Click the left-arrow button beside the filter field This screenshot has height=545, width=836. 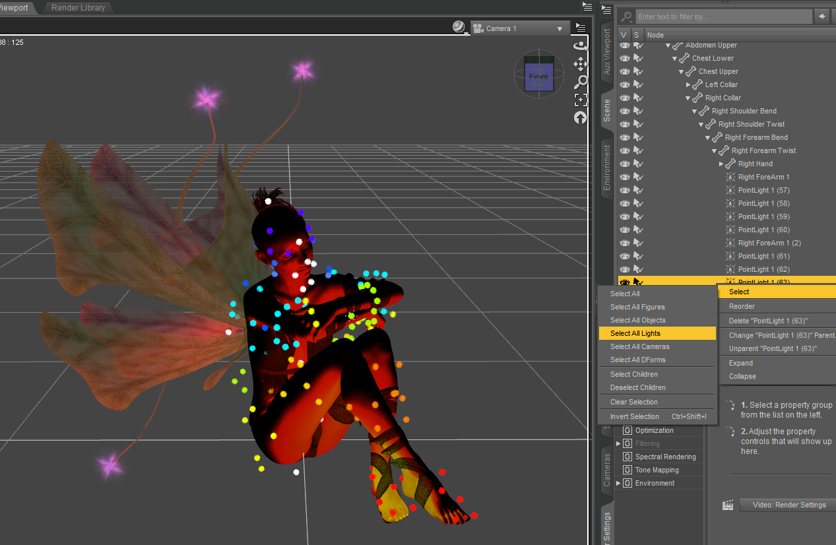pyautogui.click(x=822, y=16)
